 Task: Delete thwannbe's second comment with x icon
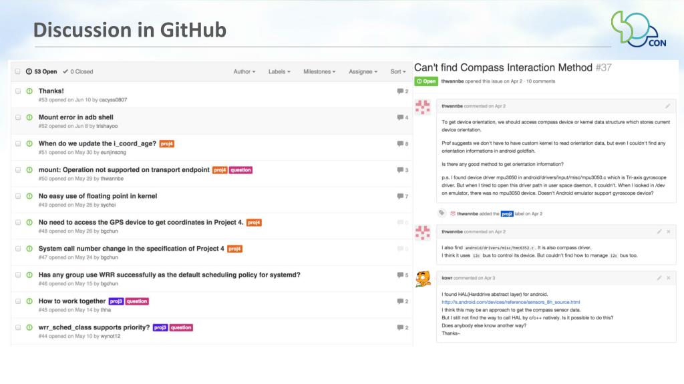668,231
